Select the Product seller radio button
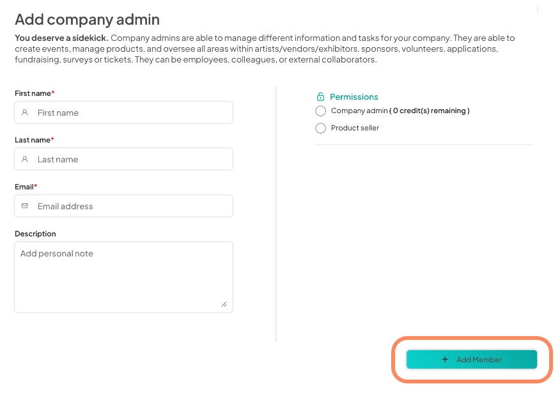 320,128
